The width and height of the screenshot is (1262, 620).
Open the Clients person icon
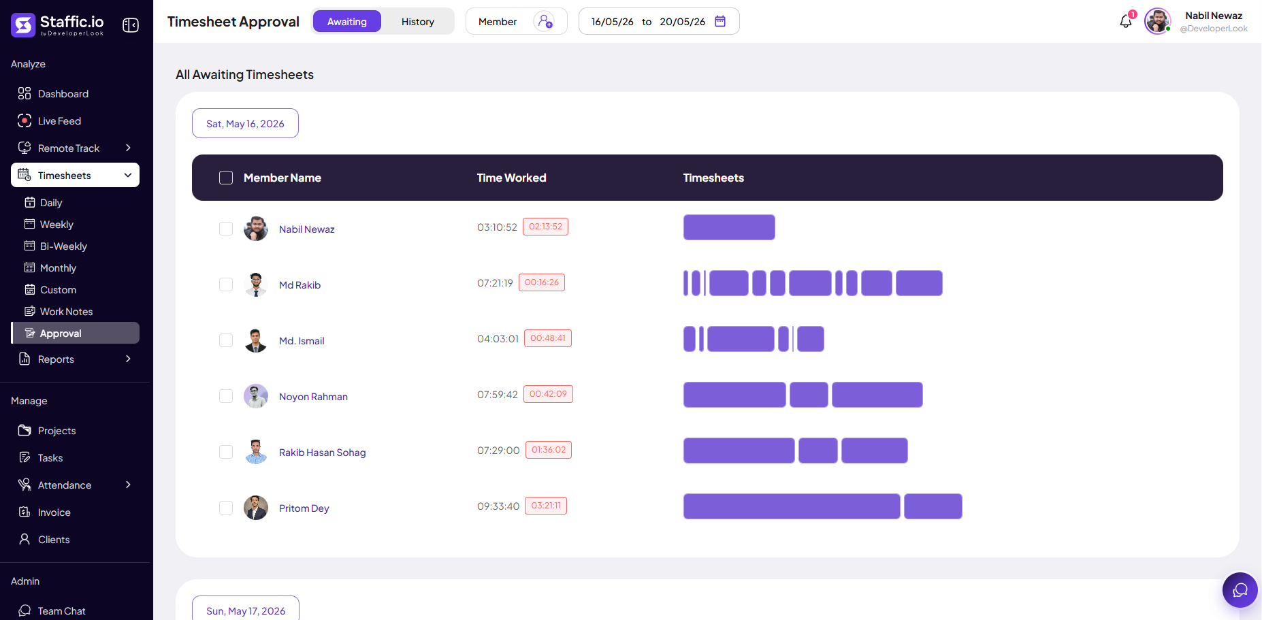25,539
